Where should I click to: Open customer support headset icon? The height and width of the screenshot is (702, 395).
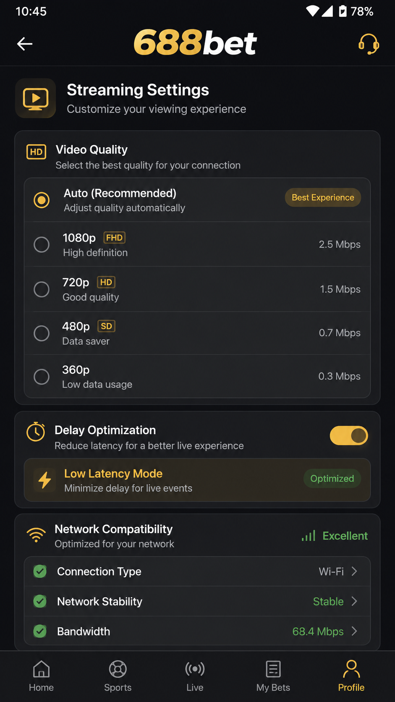369,44
